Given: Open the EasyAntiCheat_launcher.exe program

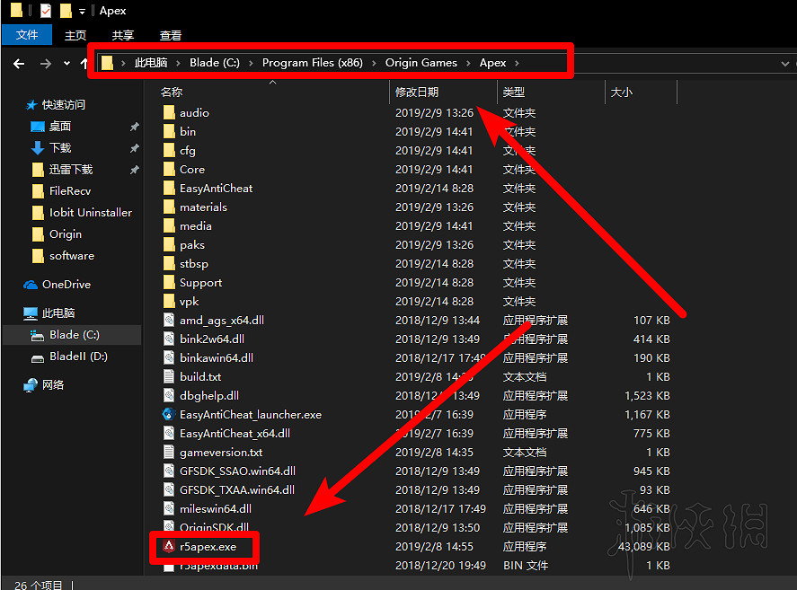Looking at the screenshot, I should click(252, 414).
